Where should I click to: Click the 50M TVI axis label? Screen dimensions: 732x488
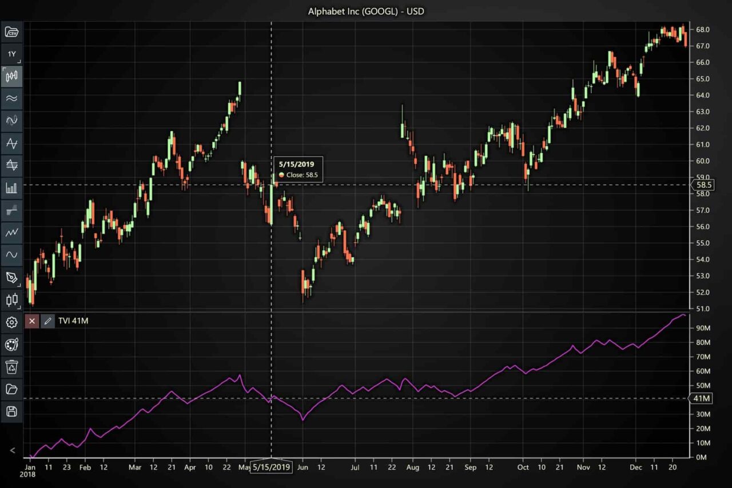tap(703, 386)
